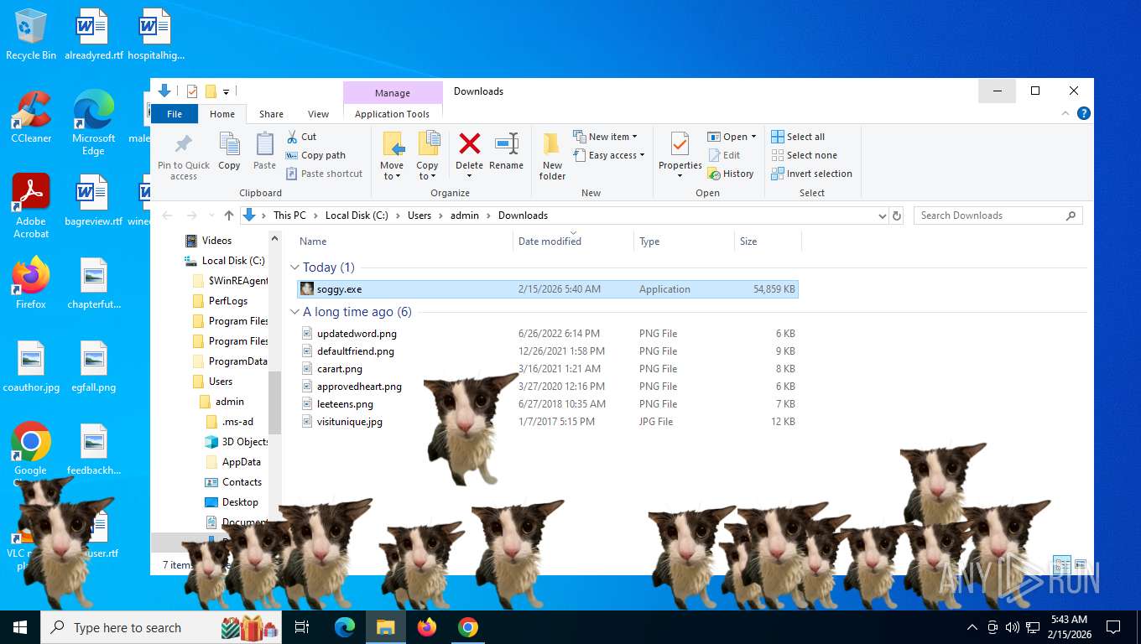The height and width of the screenshot is (644, 1141).
Task: Click the Up one level arrow
Action: pyautogui.click(x=229, y=216)
